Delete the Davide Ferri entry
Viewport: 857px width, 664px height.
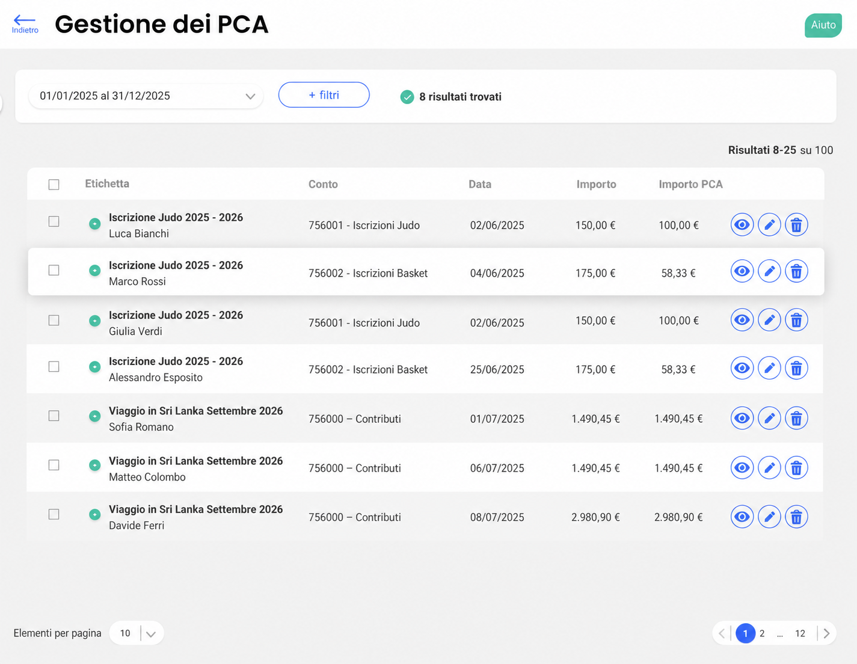(796, 516)
